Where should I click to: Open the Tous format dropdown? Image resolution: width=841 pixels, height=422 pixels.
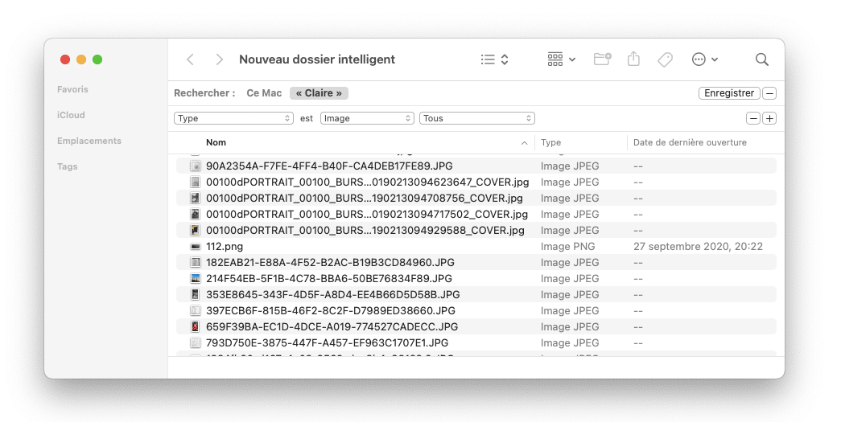click(x=476, y=118)
